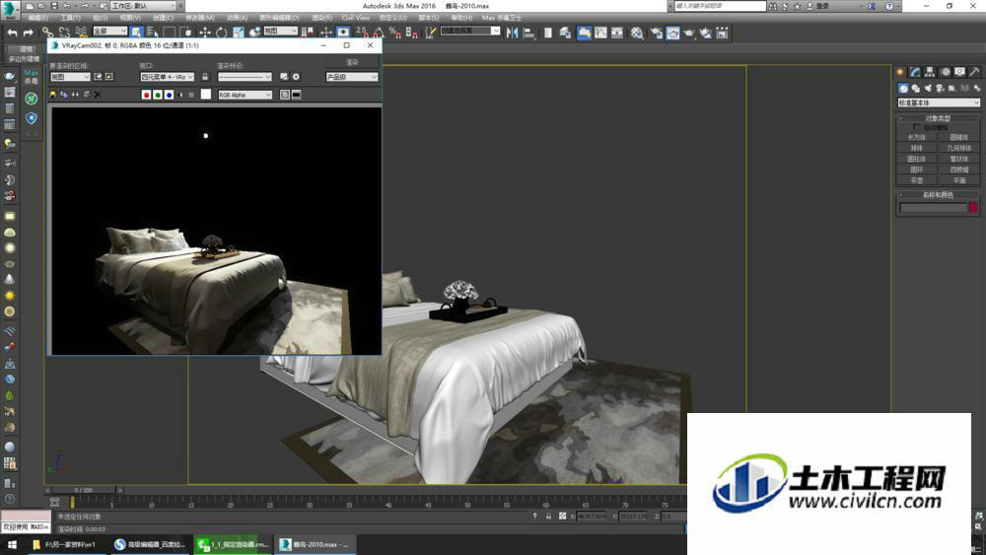Click the white color swatch in frame window
Viewport: 986px width, 555px height.
point(206,95)
